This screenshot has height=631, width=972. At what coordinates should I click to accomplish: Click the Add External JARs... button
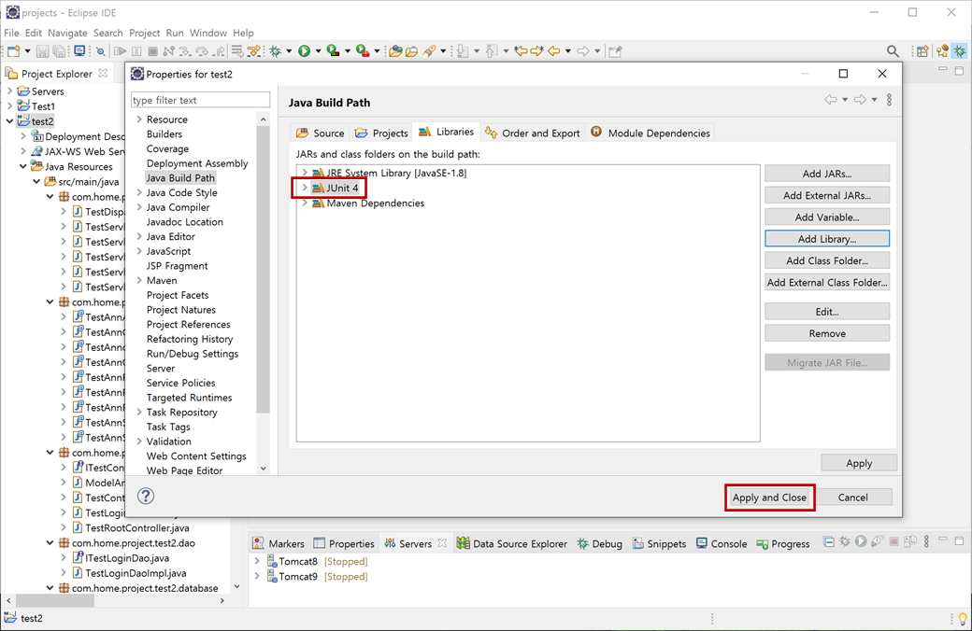click(827, 196)
